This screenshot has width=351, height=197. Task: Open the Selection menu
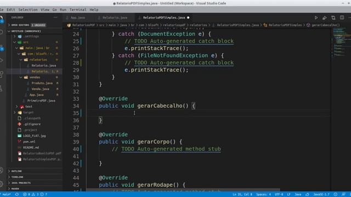click(x=28, y=10)
